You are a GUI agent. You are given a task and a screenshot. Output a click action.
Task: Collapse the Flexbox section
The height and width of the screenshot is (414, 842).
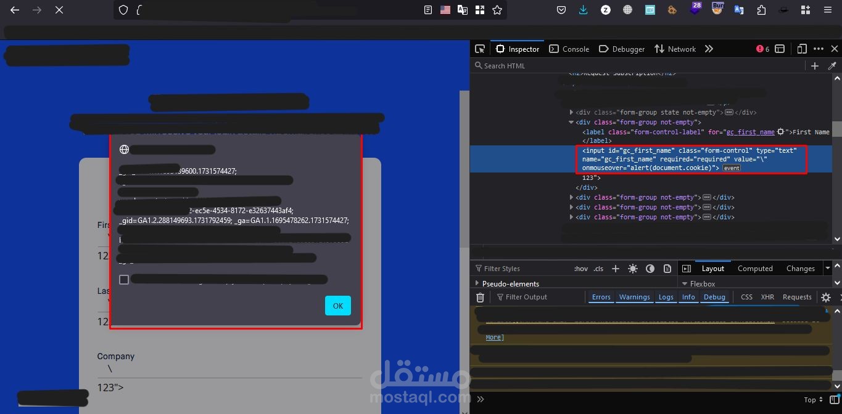click(685, 283)
